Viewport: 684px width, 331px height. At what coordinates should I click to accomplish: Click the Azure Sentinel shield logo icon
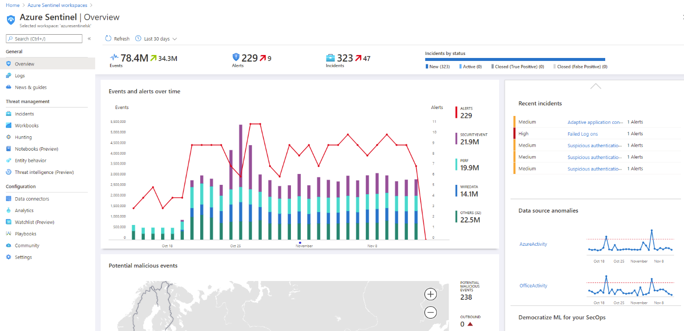(x=11, y=20)
